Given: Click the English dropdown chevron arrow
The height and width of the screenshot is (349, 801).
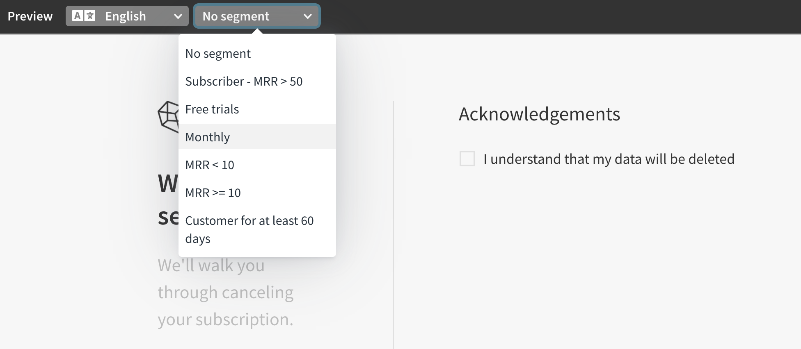Looking at the screenshot, I should tap(178, 16).
